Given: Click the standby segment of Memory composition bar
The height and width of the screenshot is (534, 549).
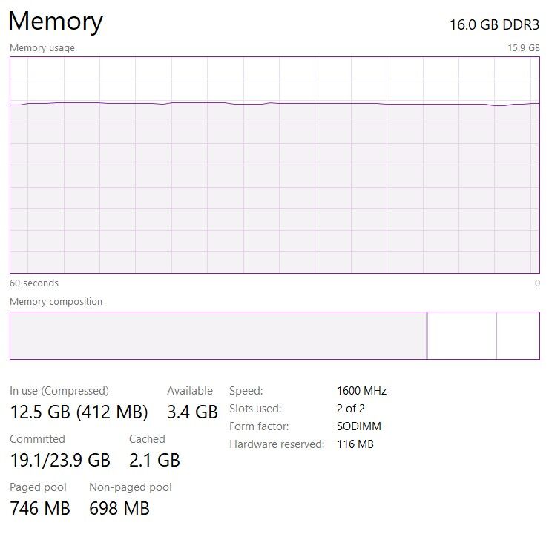Looking at the screenshot, I should tap(462, 335).
